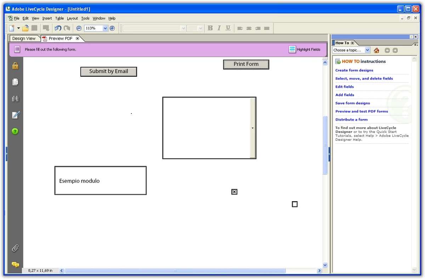
Task: Click the justify text icon
Action: coord(267,28)
